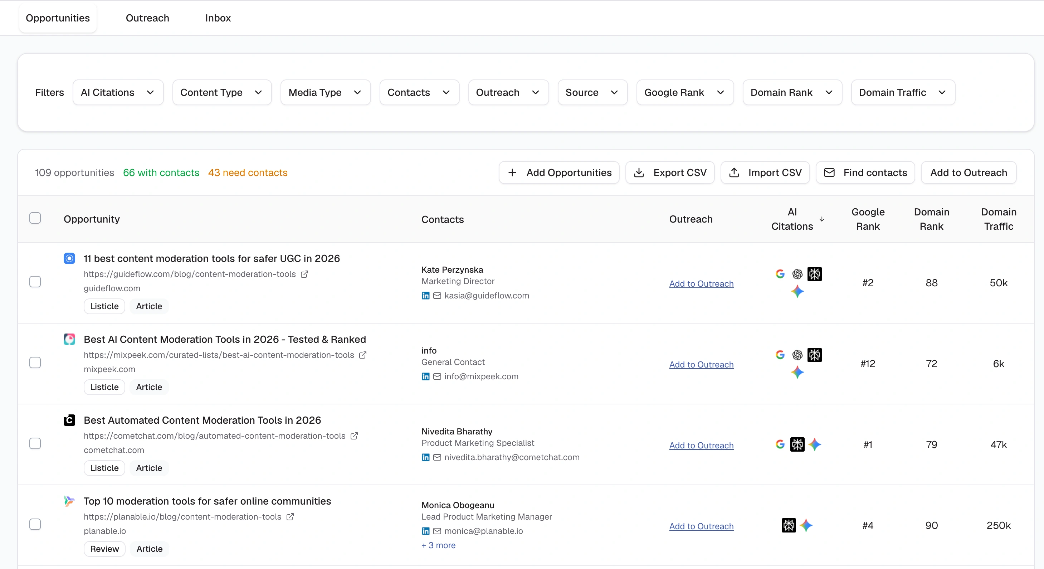Select the guideflow.com opportunity checkbox
1044x569 pixels.
(35, 282)
